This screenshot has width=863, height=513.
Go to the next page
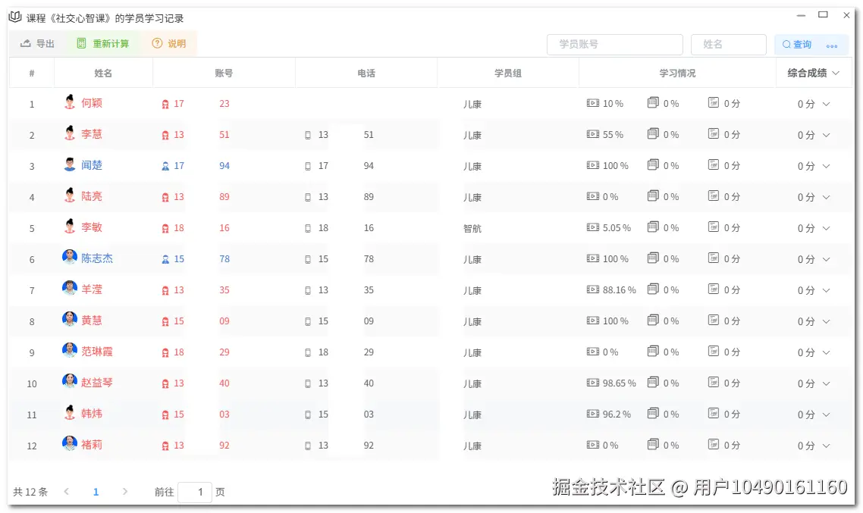(124, 491)
